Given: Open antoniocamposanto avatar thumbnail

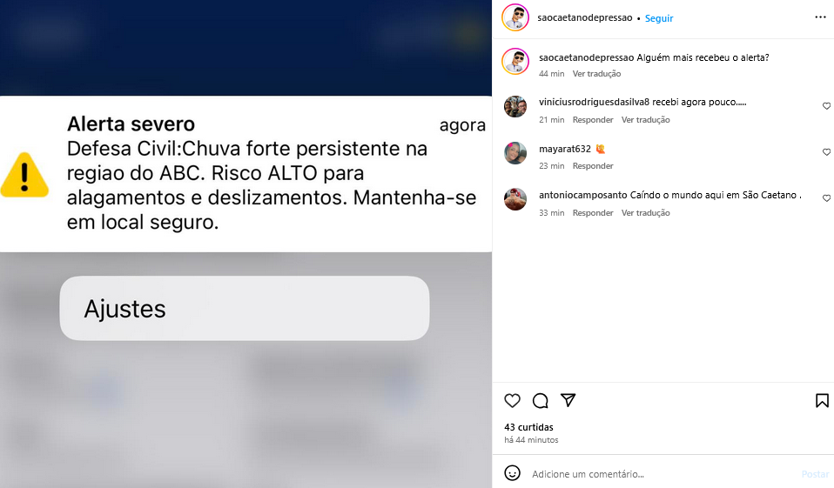Looking at the screenshot, I should click(515, 199).
